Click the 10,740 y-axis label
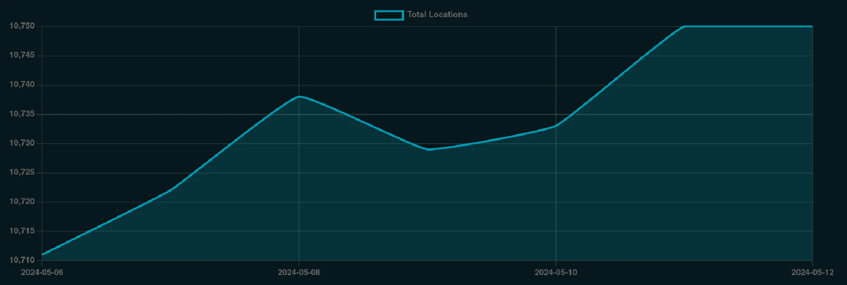Image resolution: width=847 pixels, height=285 pixels. [x=22, y=85]
